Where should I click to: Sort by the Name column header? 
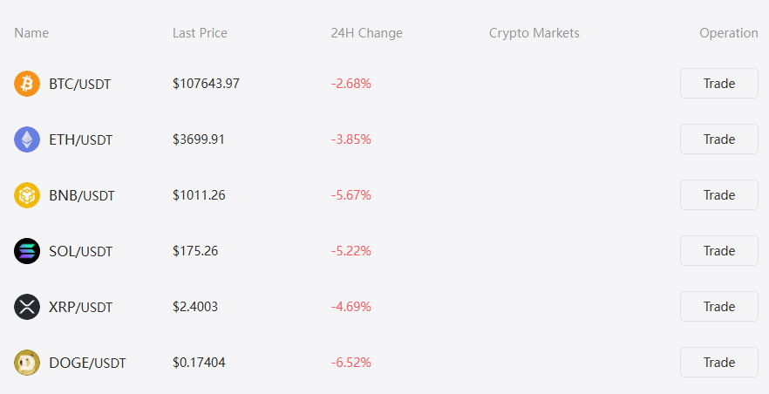pos(31,33)
